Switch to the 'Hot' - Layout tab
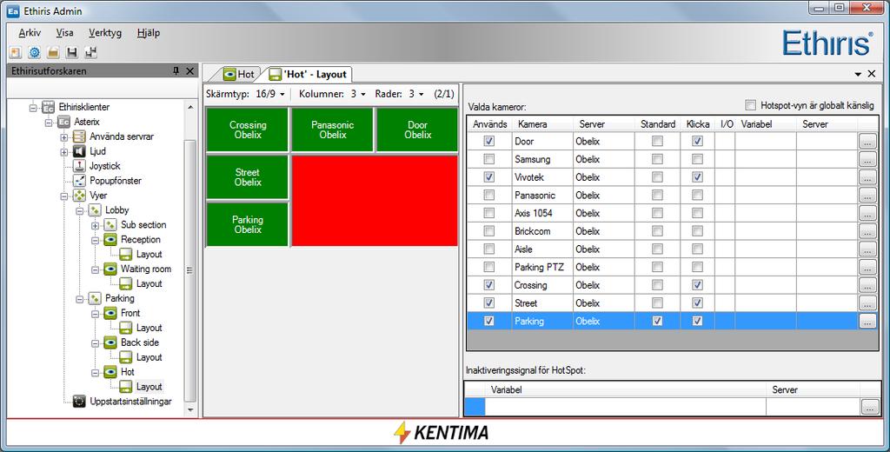The image size is (890, 452). coord(309,74)
